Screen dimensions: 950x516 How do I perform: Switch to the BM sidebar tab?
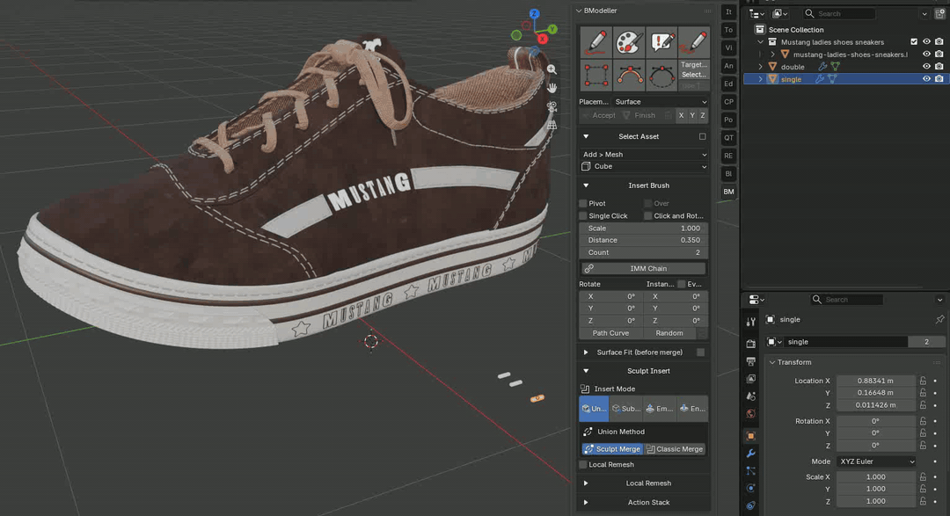pos(728,192)
